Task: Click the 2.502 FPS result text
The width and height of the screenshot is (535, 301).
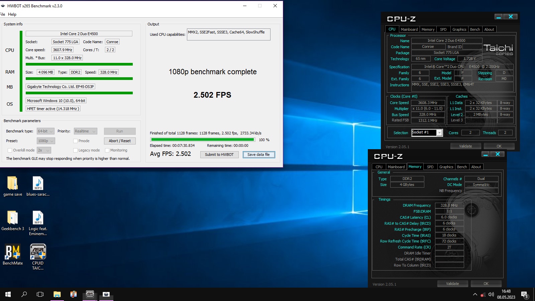Action: point(212,95)
